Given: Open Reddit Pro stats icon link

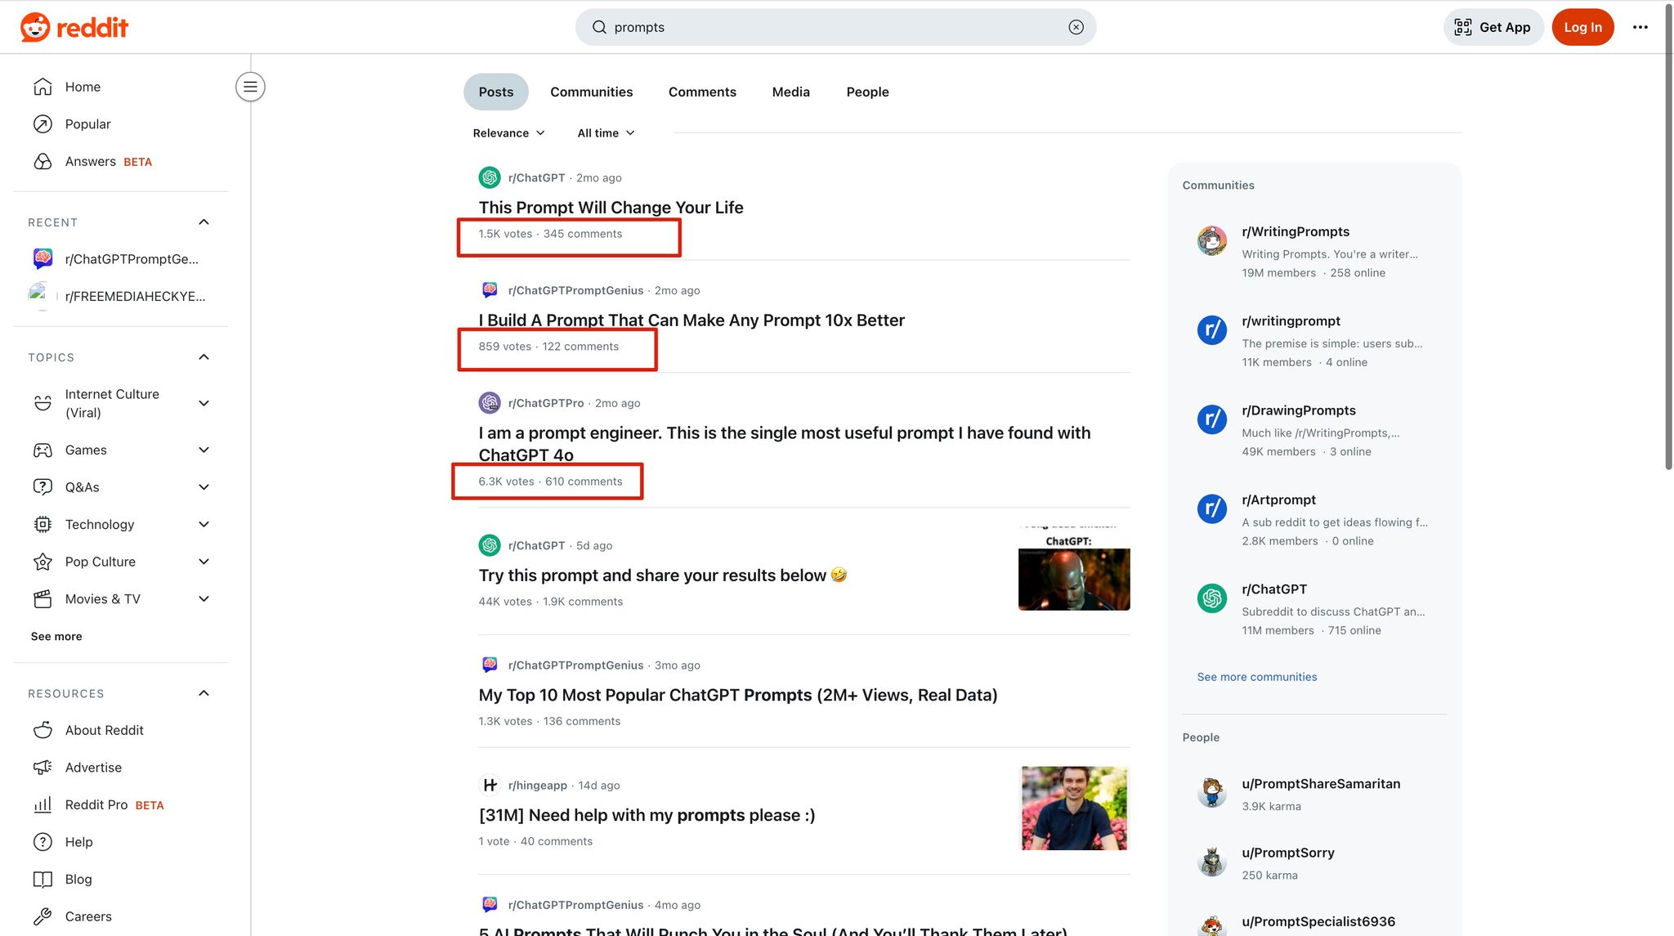Looking at the screenshot, I should [43, 805].
